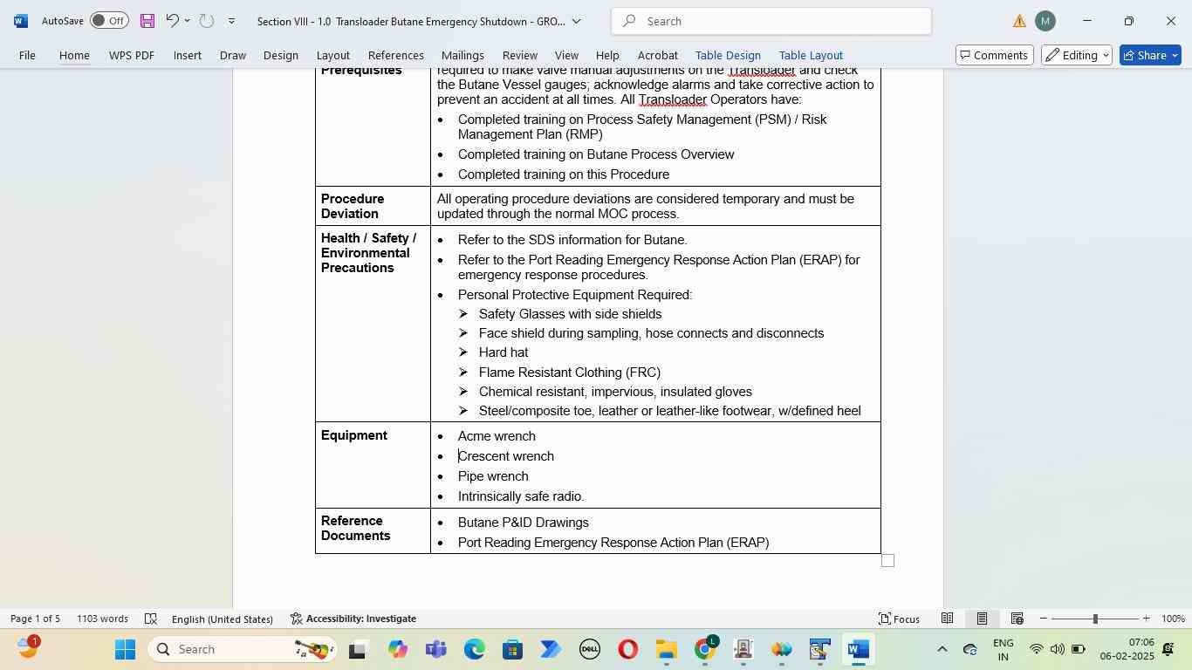This screenshot has width=1192, height=670.
Task: Open the Editing mode dropdown
Action: point(1078,55)
